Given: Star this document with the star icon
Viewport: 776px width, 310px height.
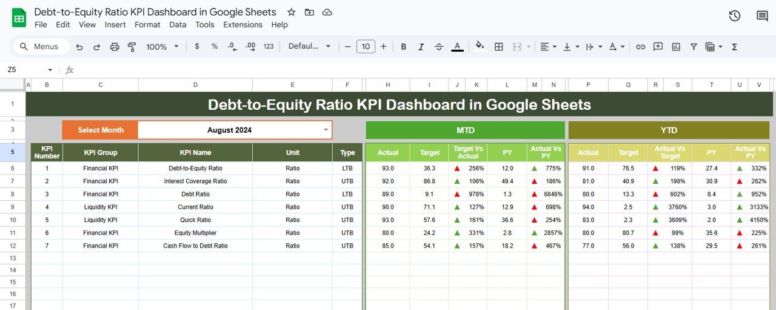Looking at the screenshot, I should (x=292, y=12).
